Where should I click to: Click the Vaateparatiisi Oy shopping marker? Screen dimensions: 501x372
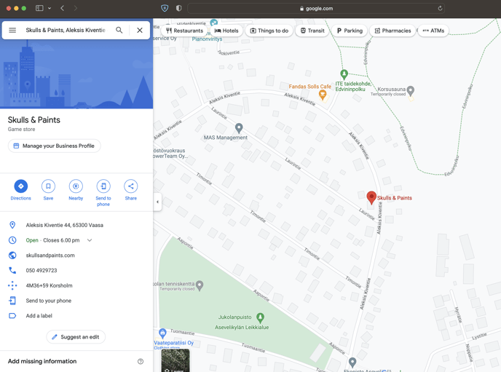pyautogui.click(x=162, y=333)
